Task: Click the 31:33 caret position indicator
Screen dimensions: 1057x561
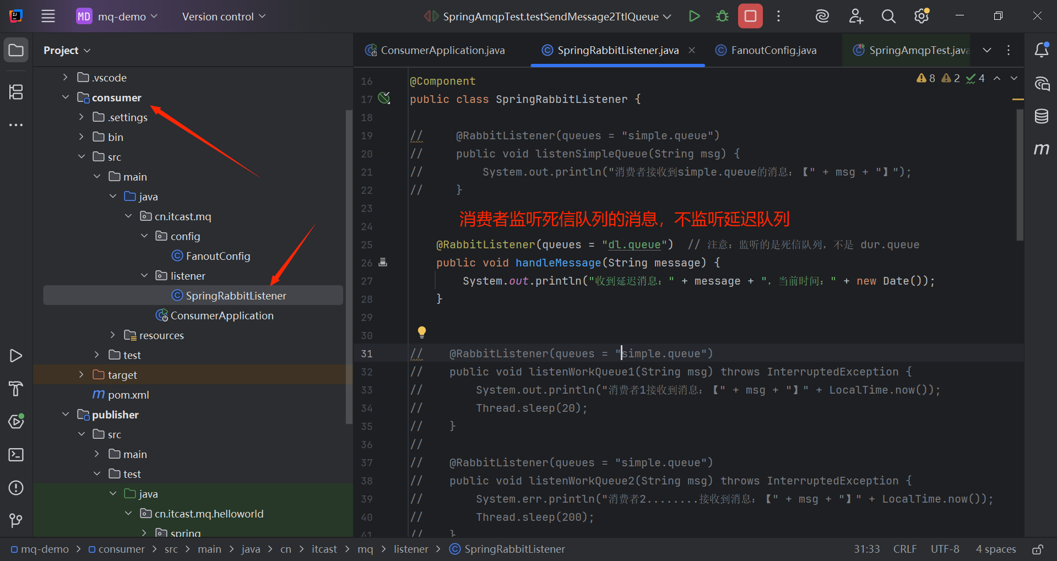Action: click(866, 549)
